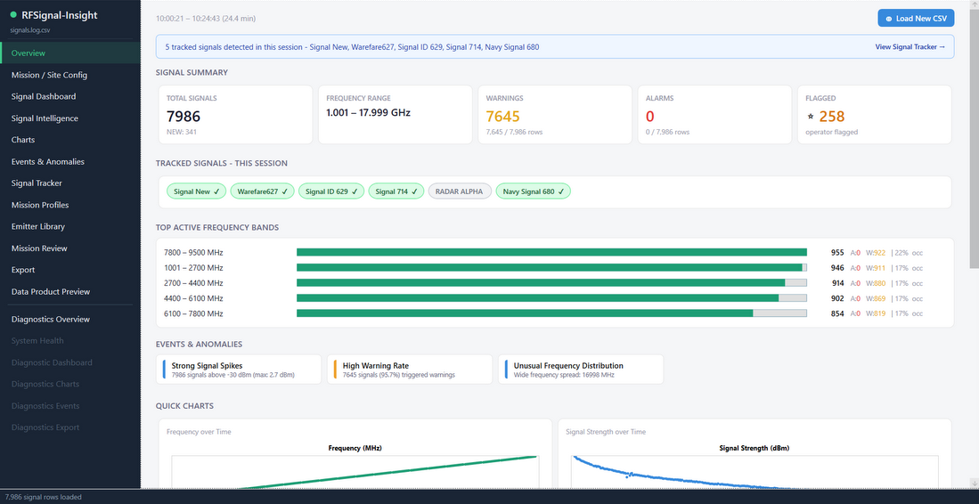Viewport: 979px width, 504px height.
Task: Click the Warnings count 7645
Action: 503,117
